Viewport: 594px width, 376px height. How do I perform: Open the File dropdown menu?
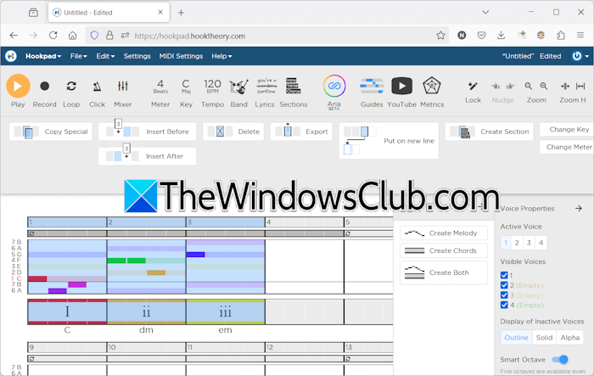(x=78, y=56)
